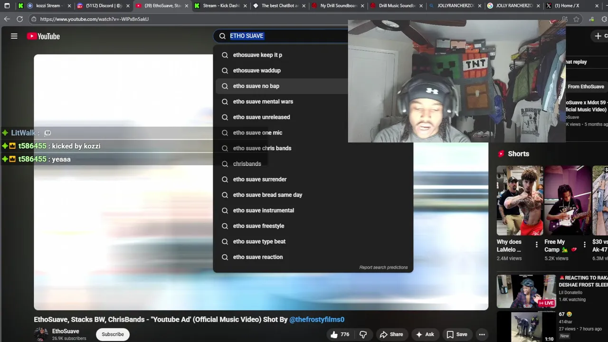Screen dimensions: 608x342
Task: Reload the page with the refresh icon
Action: tap(19, 19)
